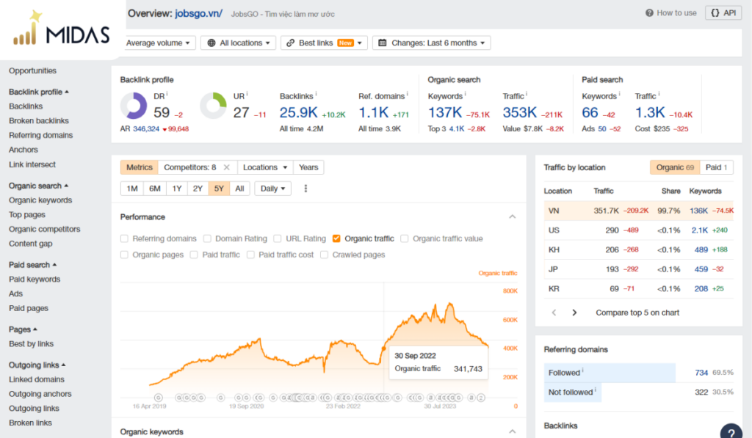The width and height of the screenshot is (752, 438).
Task: Click the Not followed info icon
Action: point(595,390)
